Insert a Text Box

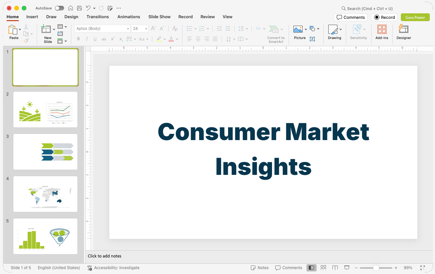pyautogui.click(x=312, y=39)
